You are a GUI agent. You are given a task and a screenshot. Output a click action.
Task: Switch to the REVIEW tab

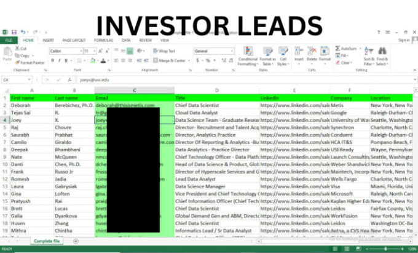pyautogui.click(x=145, y=40)
